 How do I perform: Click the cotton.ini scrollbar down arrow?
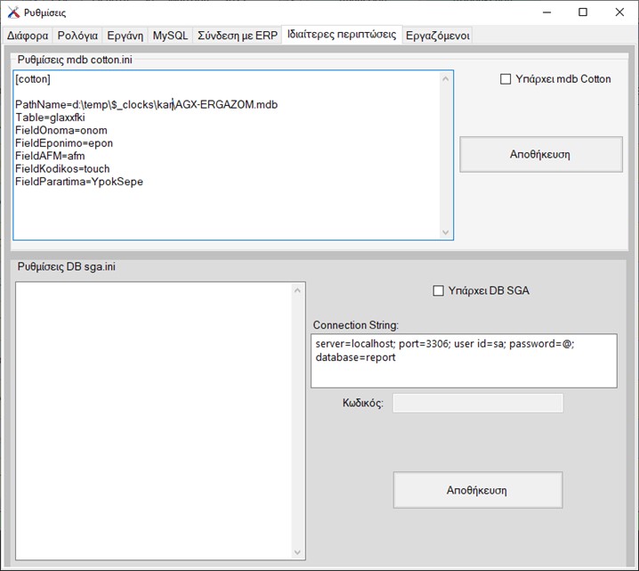446,232
